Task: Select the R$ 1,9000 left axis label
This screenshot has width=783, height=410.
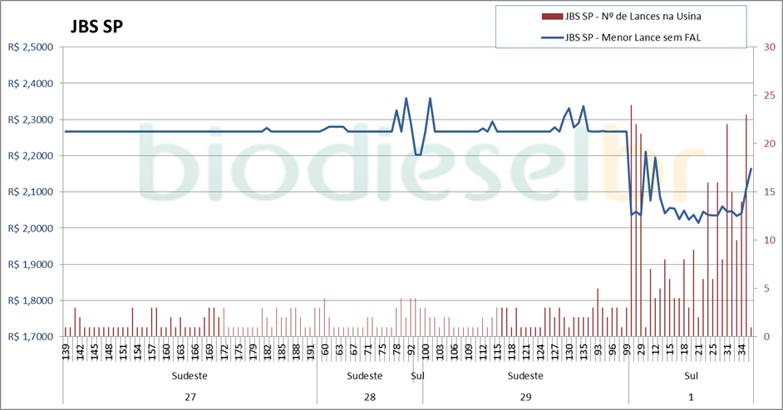Action: [29, 265]
